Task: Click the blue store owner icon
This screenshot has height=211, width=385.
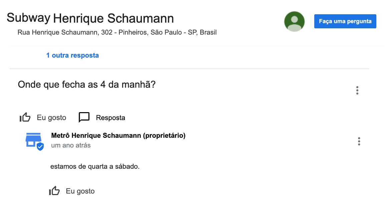Action: click(x=33, y=140)
